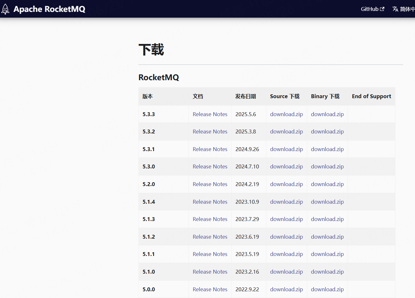The height and width of the screenshot is (298, 415).
Task: Open Release Notes for version 5.1.1
Action: coord(210,254)
